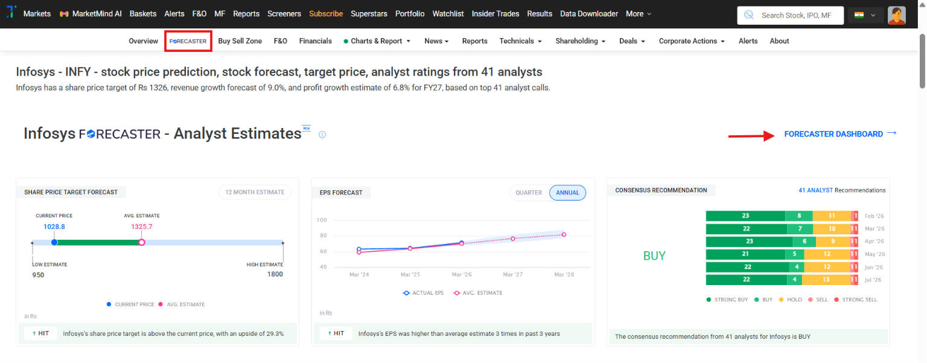This screenshot has width=927, height=363.
Task: Click the HIT badge under share price target
Action: point(40,333)
